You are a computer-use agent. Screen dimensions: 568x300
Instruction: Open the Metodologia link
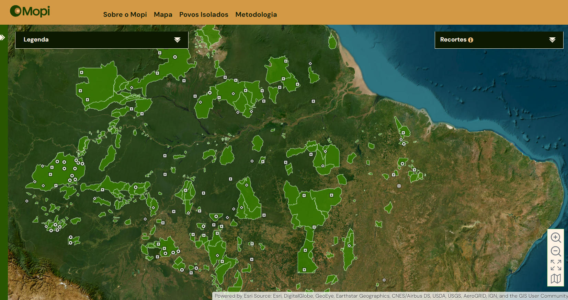pyautogui.click(x=256, y=14)
